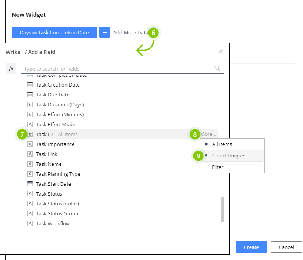Select the Task Importance field

(x=55, y=144)
